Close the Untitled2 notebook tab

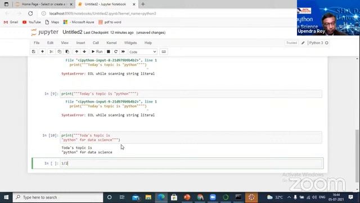coord(134,4)
